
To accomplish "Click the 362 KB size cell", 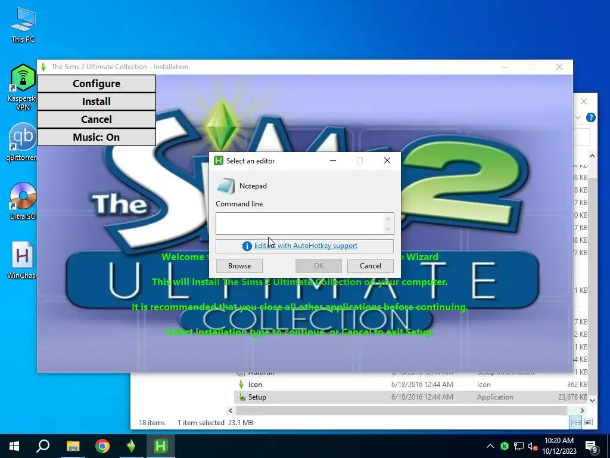I will 577,385.
